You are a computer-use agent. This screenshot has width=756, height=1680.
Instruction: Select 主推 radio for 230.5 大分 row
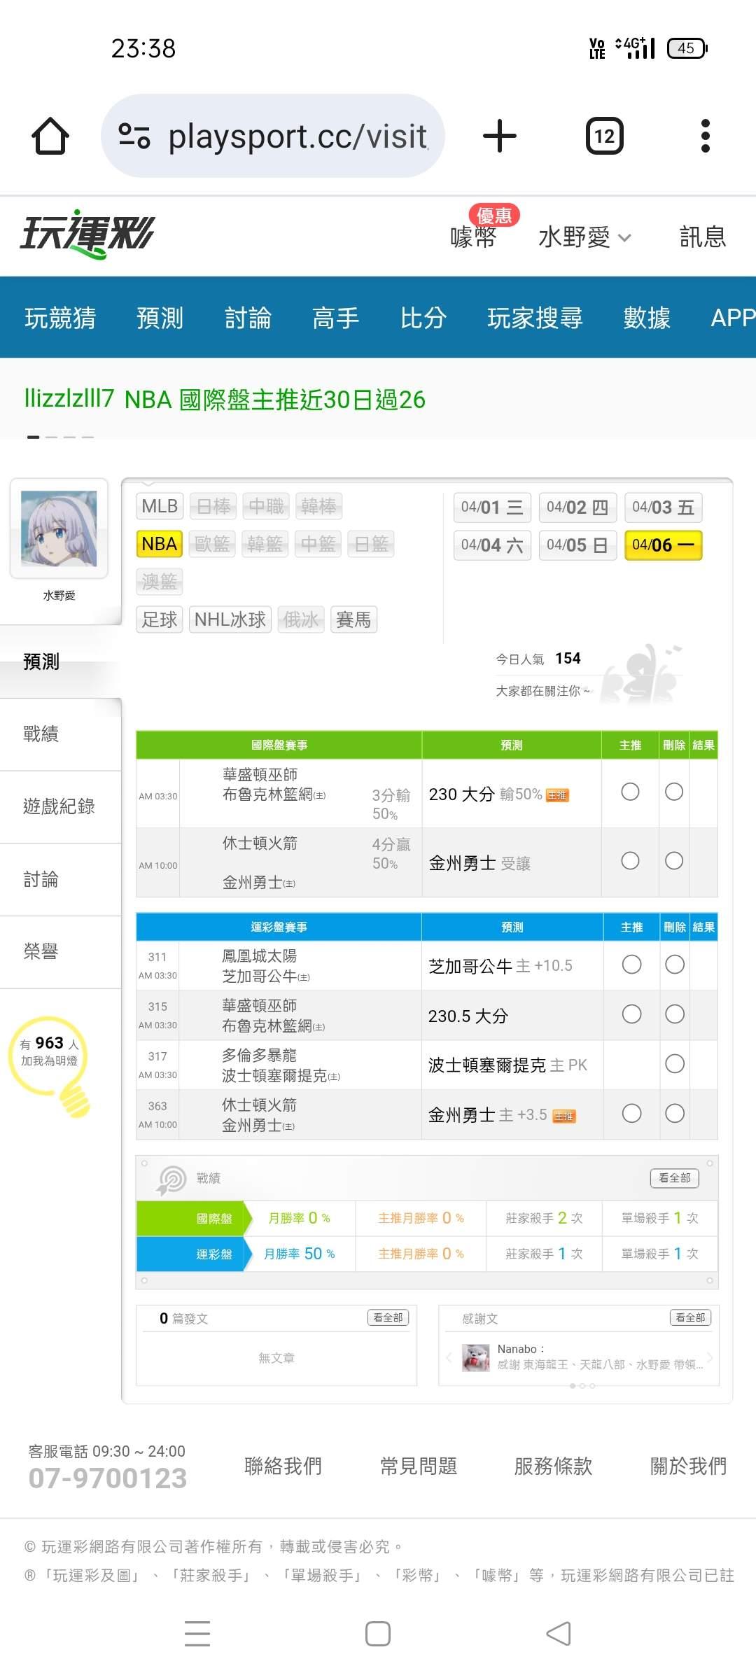pos(631,1014)
